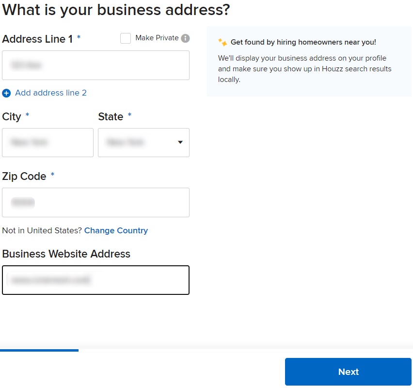Click the dropdown arrow on the State field

click(180, 143)
